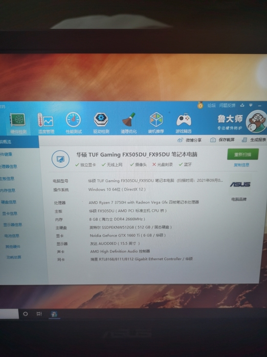Select 其他硬件 in the sidebar
267x357 pixels.
coord(13,247)
